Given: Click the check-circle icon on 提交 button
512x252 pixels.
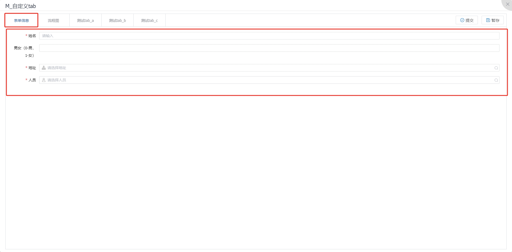Looking at the screenshot, I should click(463, 20).
